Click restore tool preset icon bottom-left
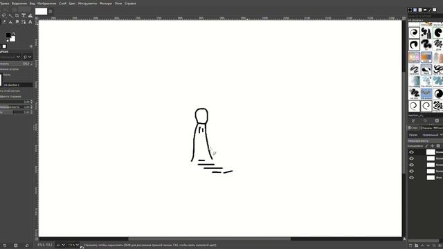Viewport: 443px width, 249px height. [x=5, y=246]
